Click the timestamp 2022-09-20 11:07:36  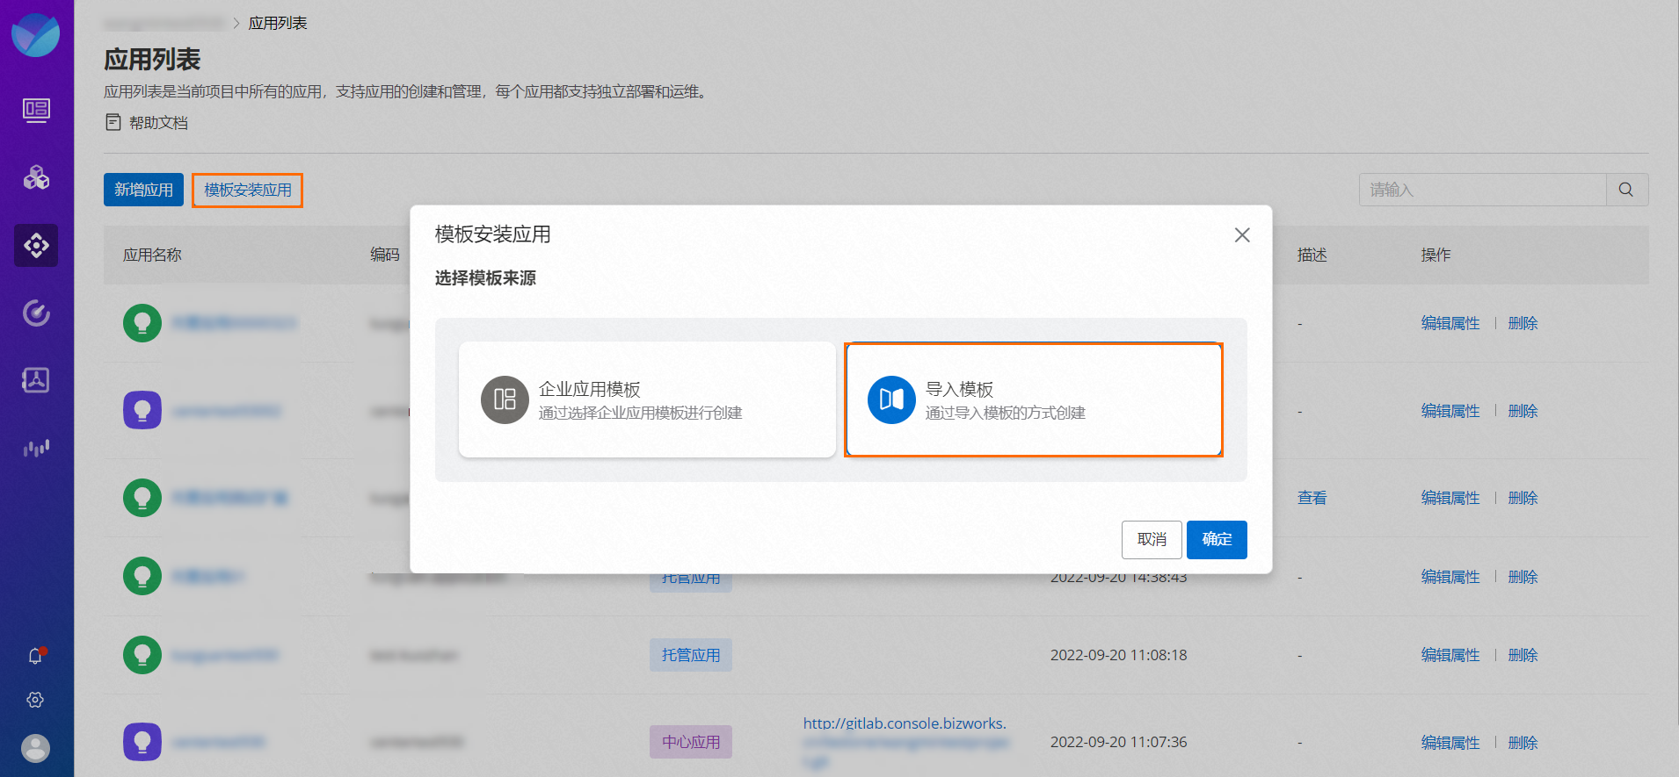pyautogui.click(x=1118, y=742)
